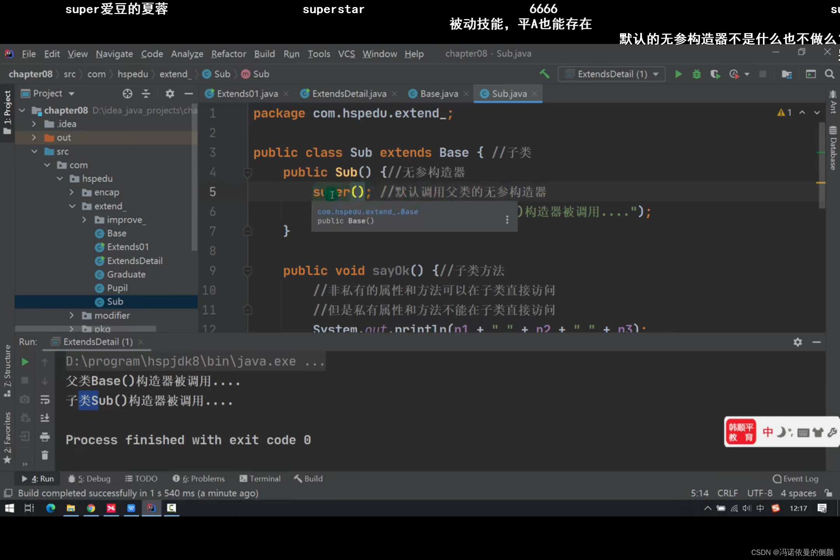Clear console with trash icon
The image size is (840, 560).
pyautogui.click(x=45, y=455)
